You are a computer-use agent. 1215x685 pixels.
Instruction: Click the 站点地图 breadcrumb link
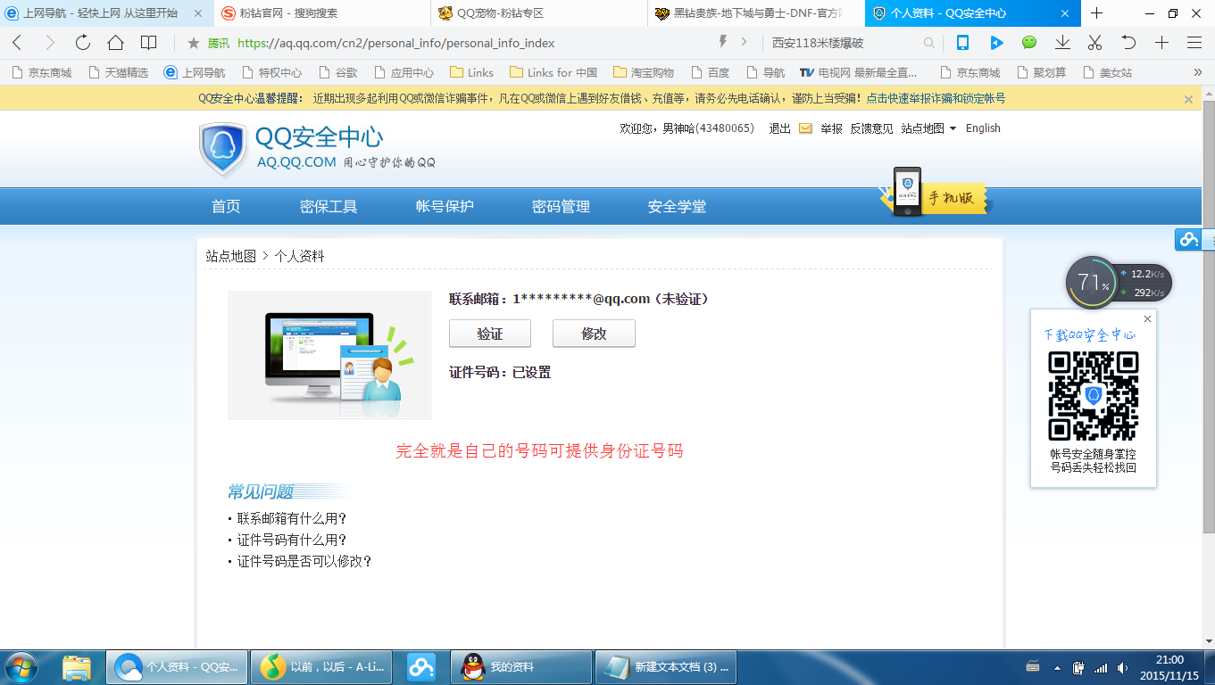point(230,256)
